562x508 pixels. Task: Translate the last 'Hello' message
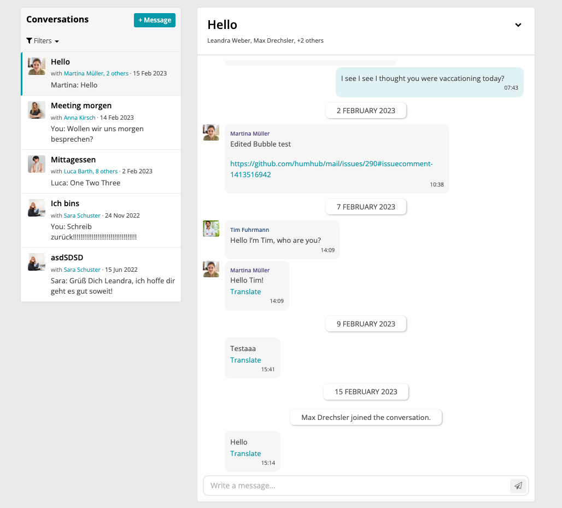coord(245,454)
